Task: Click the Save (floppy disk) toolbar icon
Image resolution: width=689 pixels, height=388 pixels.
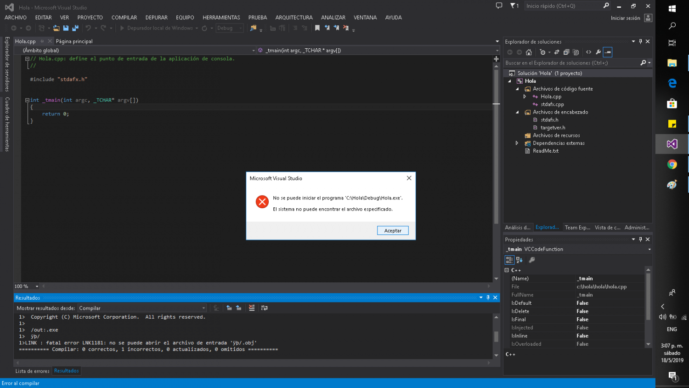Action: (66, 28)
